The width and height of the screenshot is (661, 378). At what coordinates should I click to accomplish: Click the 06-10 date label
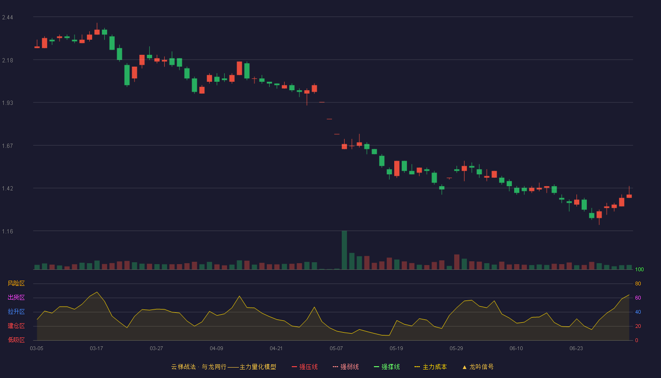point(516,348)
